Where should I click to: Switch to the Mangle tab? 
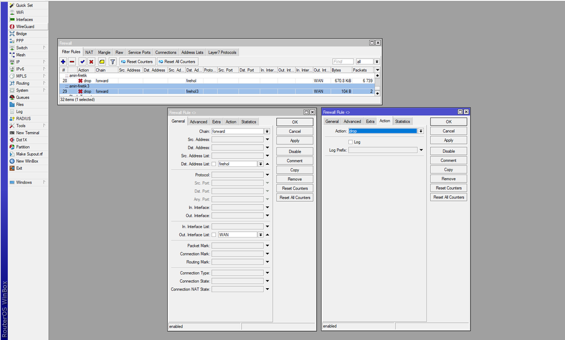click(x=104, y=52)
